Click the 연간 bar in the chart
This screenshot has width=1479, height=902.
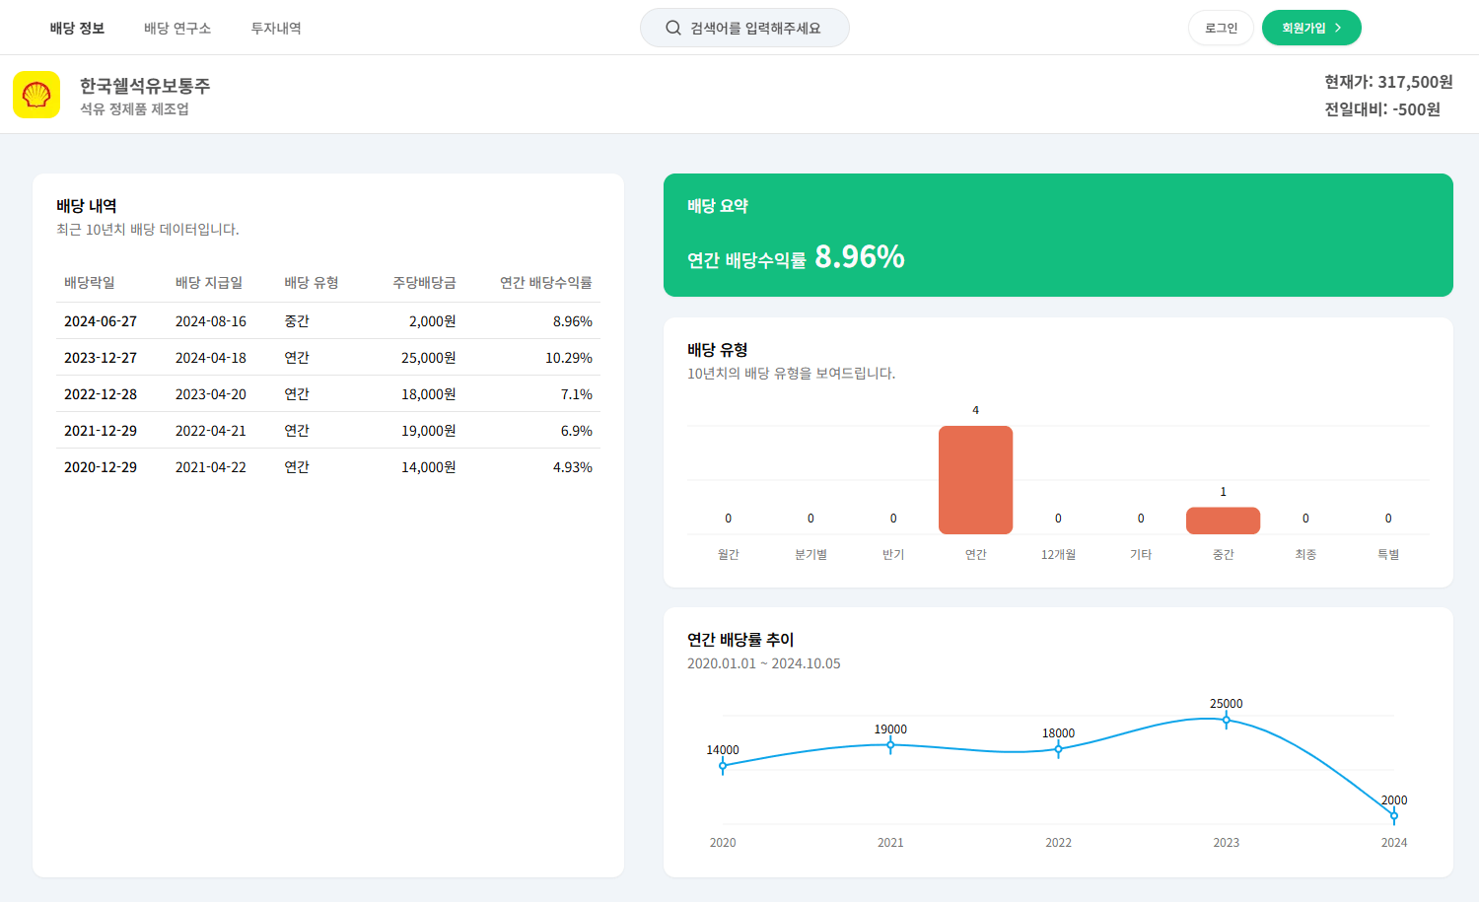tap(976, 480)
